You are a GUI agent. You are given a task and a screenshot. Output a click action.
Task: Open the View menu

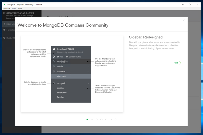[x=14, y=9]
